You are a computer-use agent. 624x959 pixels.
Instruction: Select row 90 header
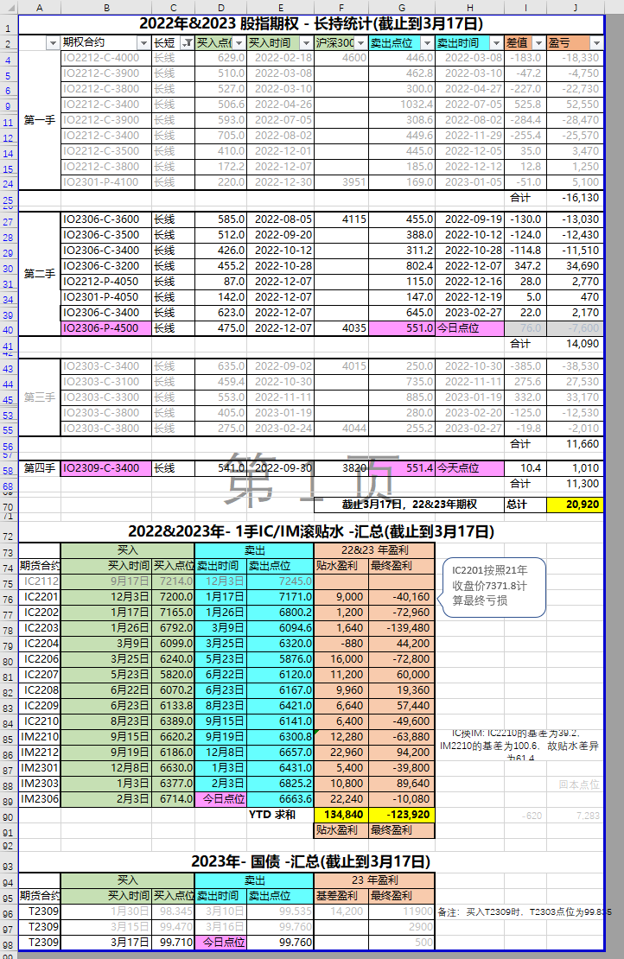coord(9,817)
